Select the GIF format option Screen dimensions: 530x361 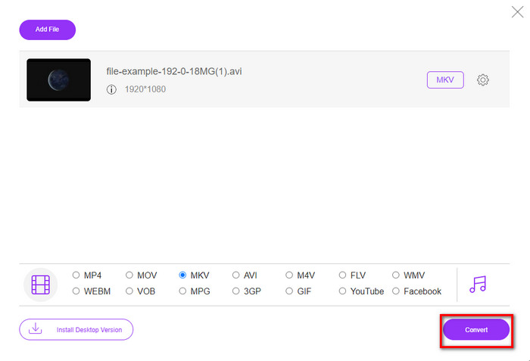click(290, 291)
